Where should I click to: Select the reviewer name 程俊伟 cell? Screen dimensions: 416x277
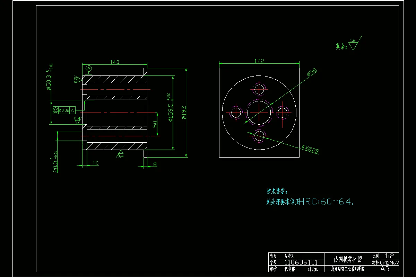click(x=289, y=269)
